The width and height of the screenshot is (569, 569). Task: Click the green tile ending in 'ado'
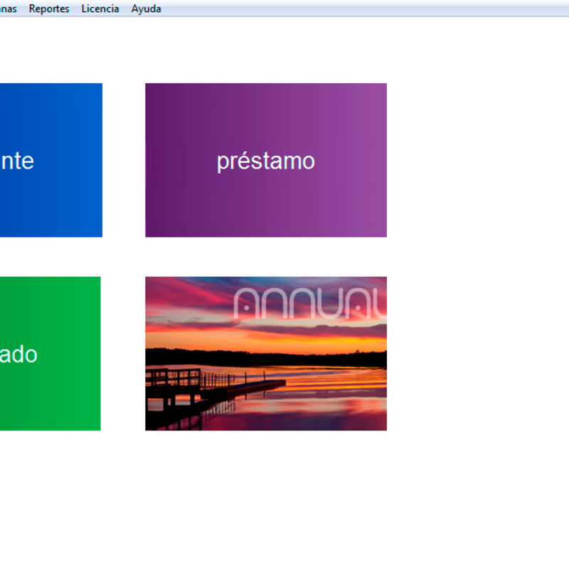point(50,353)
